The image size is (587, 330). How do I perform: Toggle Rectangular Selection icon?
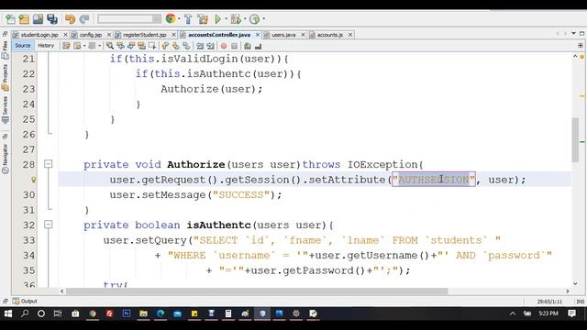coord(152,46)
